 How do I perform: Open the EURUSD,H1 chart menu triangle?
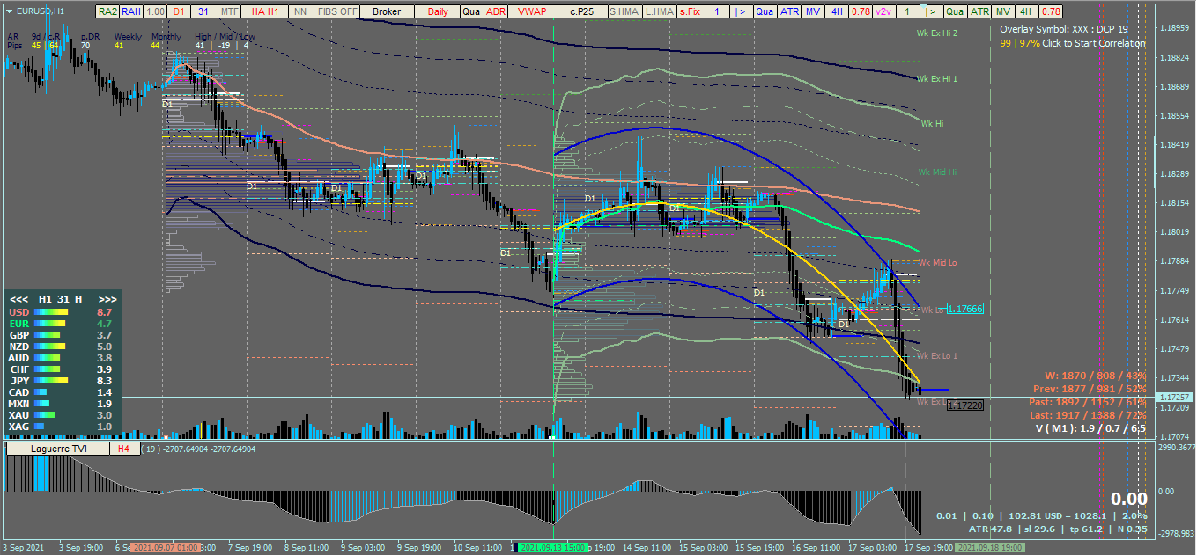point(9,11)
